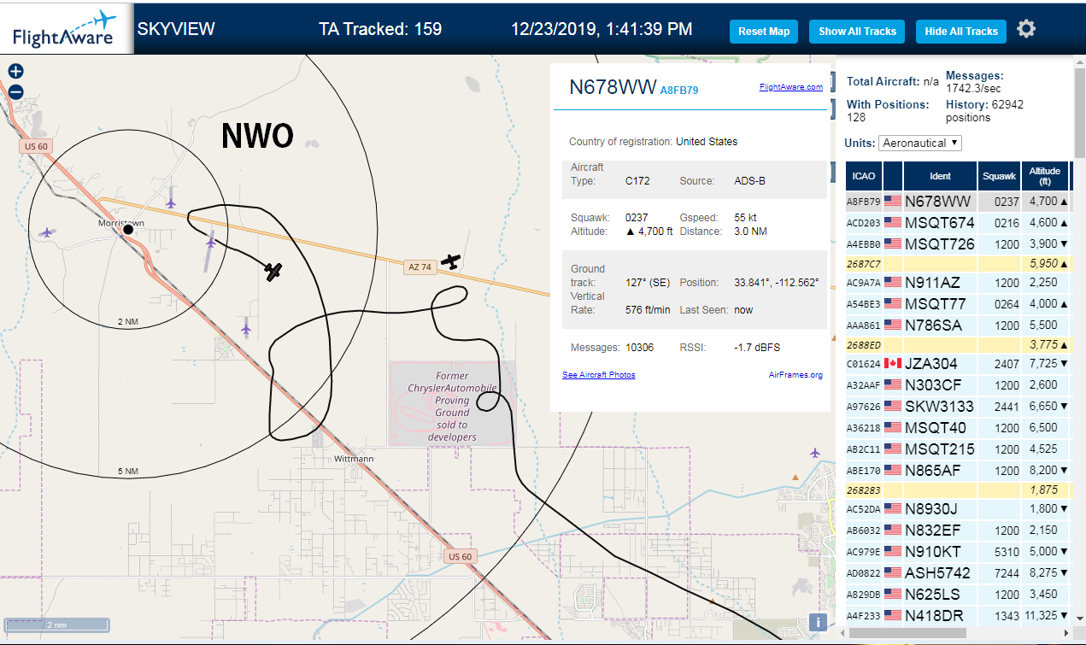Click the A8FB79 hex code beside N678WW

pos(679,90)
